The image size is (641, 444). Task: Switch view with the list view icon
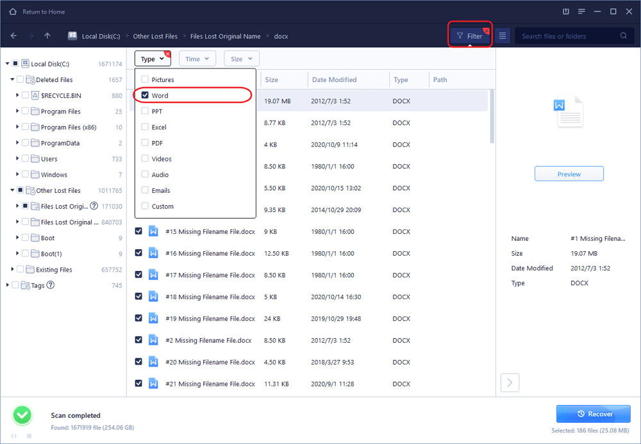tap(503, 37)
